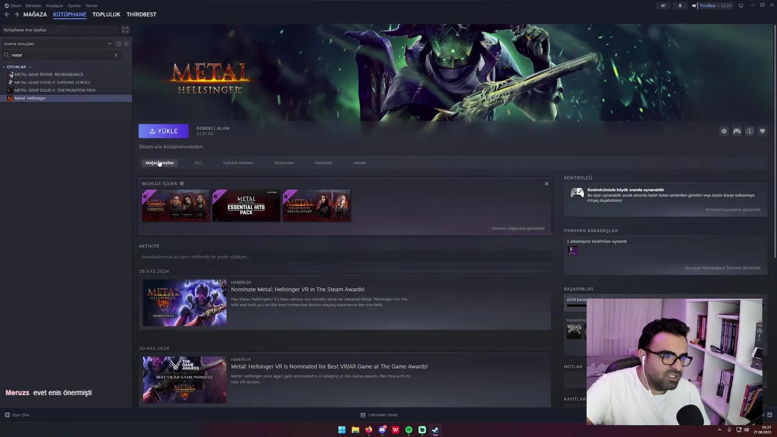This screenshot has height=437, width=777.
Task: Collapse the OYUNLAR category
Action: (x=4, y=67)
